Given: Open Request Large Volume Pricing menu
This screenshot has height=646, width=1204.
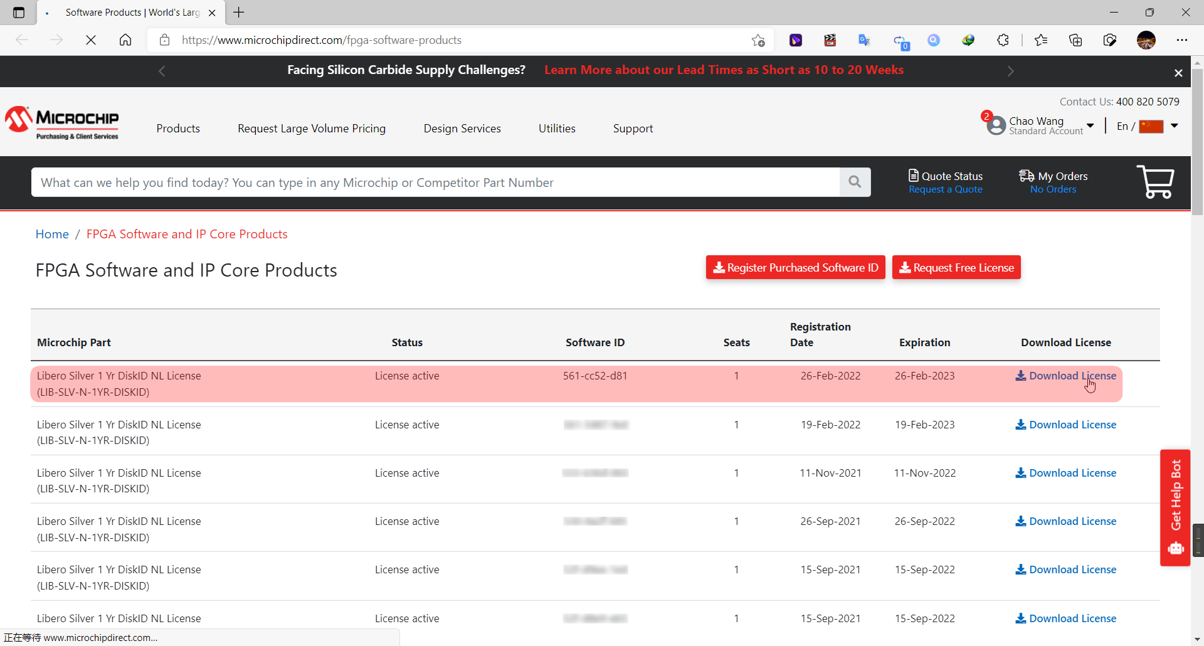Looking at the screenshot, I should click(x=312, y=129).
